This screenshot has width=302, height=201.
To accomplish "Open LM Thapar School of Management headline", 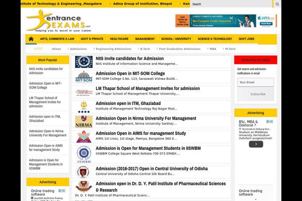I will point(147,88).
